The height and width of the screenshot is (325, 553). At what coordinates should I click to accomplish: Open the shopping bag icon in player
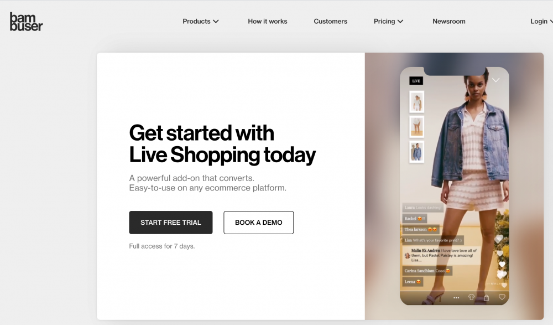point(486,297)
